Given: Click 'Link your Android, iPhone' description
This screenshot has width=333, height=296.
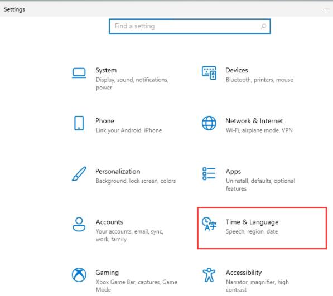Looking at the screenshot, I should 129,130.
